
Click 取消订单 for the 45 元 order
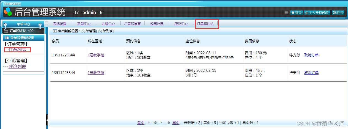click(x=311, y=73)
